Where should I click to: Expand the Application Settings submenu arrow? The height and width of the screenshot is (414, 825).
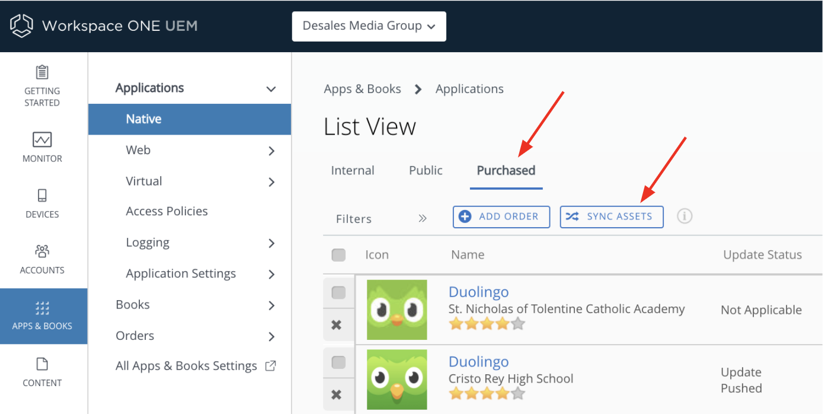(271, 274)
